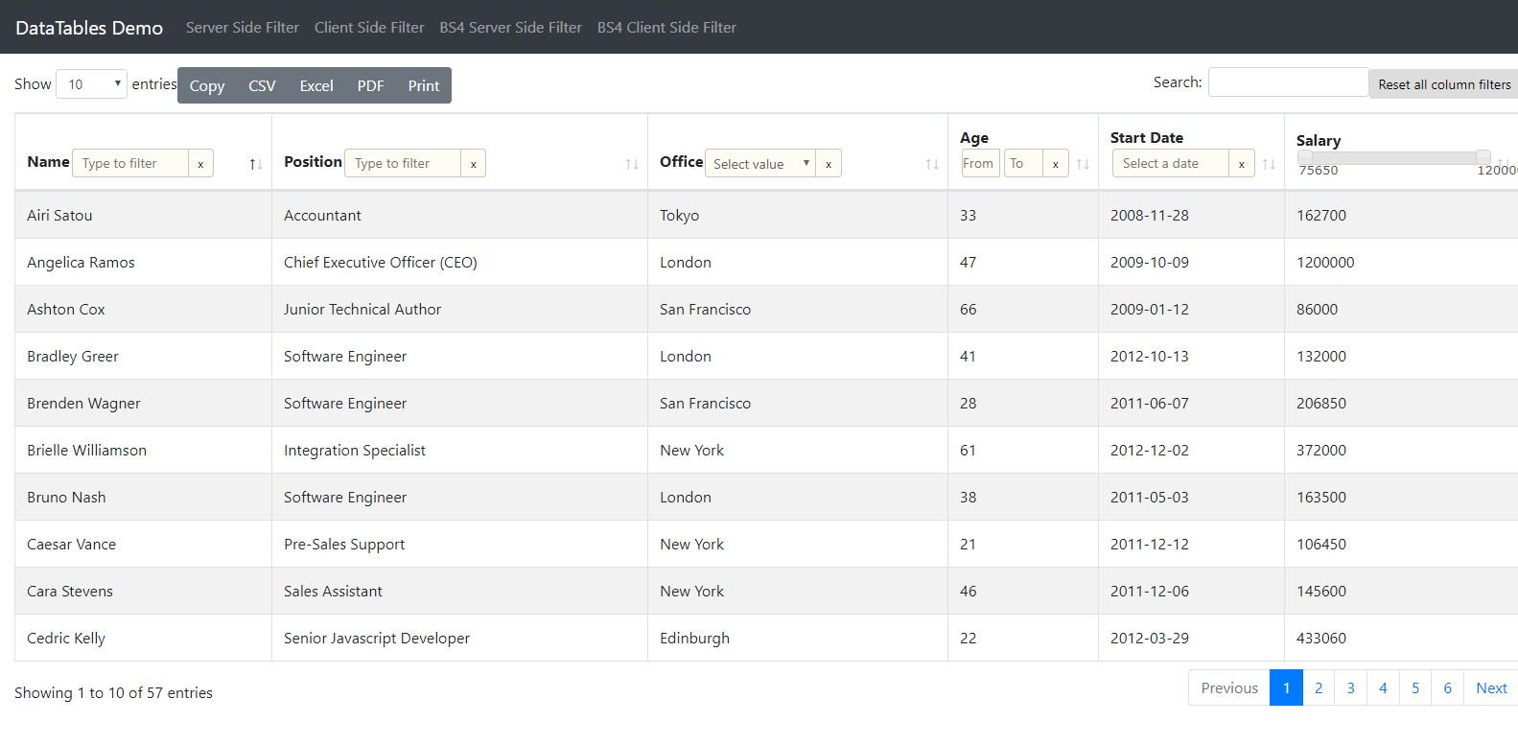Sort by Age using sort arrows
This screenshot has height=745, width=1518.
click(x=1083, y=164)
